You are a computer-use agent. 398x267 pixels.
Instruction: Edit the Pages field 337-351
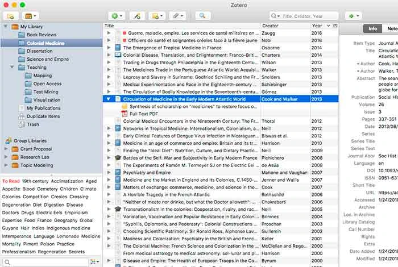(387, 119)
